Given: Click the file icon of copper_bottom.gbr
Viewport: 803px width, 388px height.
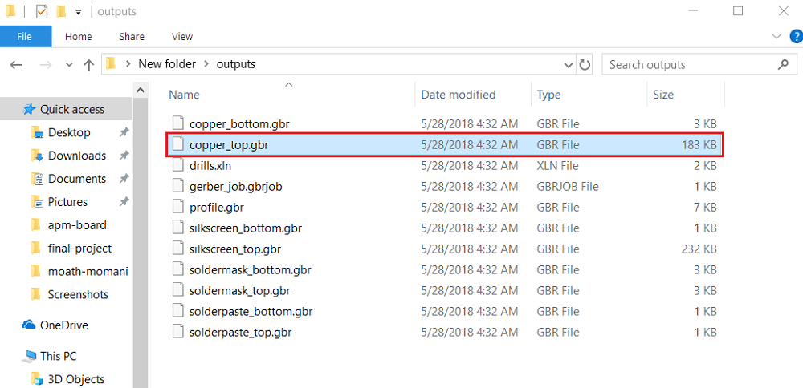Looking at the screenshot, I should click(x=177, y=123).
